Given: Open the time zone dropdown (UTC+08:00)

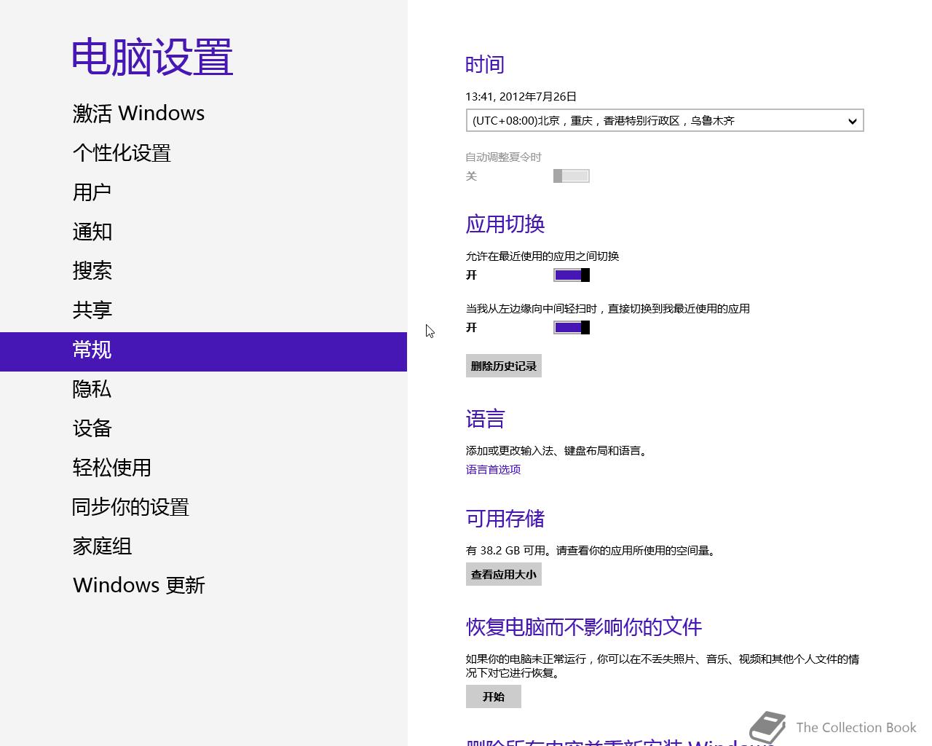Looking at the screenshot, I should click(665, 120).
